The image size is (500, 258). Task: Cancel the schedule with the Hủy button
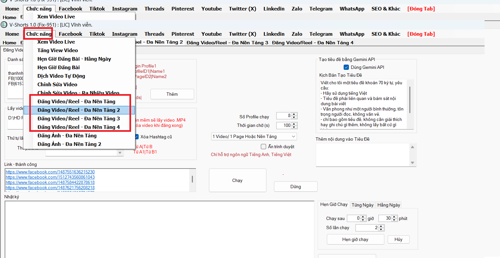(x=398, y=239)
